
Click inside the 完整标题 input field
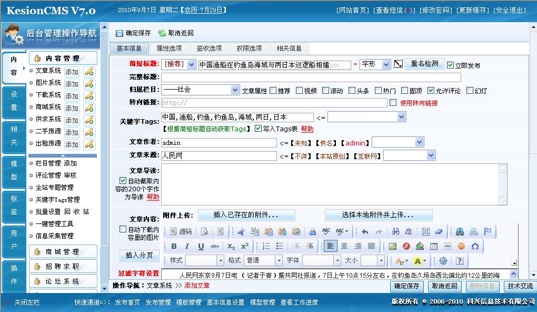click(311, 77)
